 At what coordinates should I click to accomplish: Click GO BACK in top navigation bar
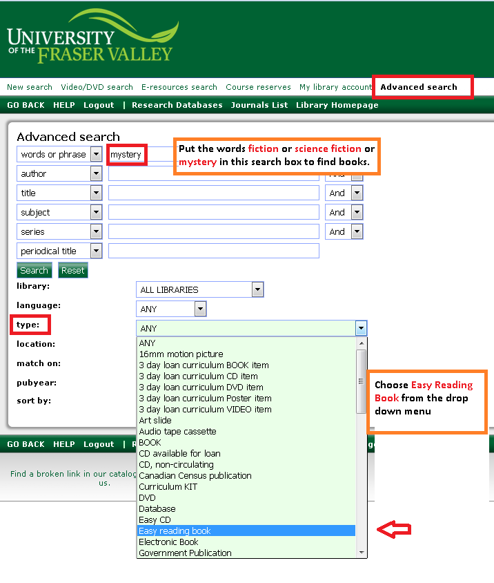tap(26, 105)
